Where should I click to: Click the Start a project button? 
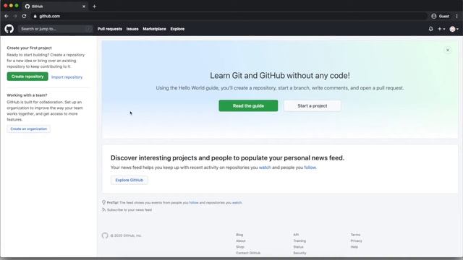coord(313,106)
